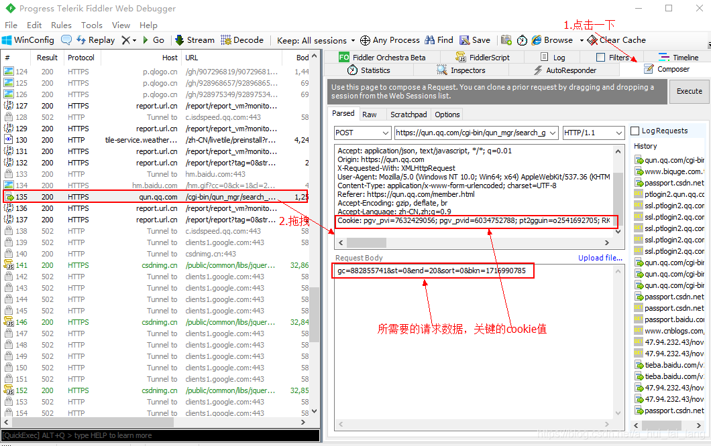Image resolution: width=711 pixels, height=446 pixels.
Task: Click the timer stopwatch icon
Action: [522, 40]
